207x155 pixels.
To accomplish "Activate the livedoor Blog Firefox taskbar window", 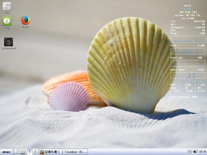I will click(x=63, y=152).
